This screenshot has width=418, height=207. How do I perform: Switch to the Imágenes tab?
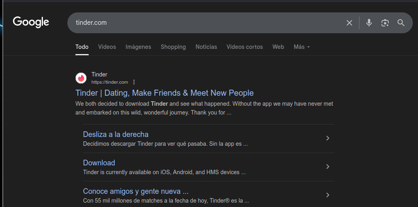(138, 47)
